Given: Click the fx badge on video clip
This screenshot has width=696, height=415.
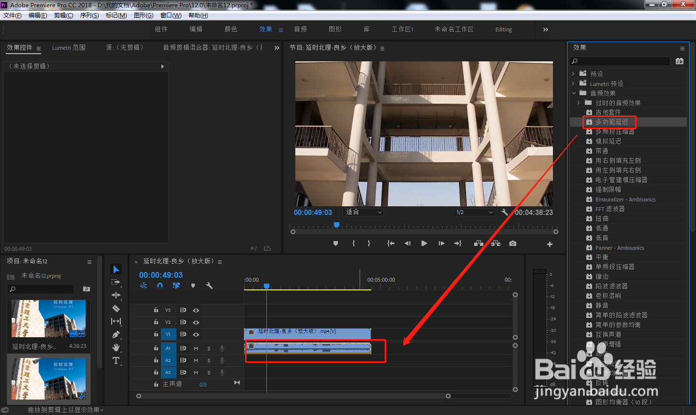Looking at the screenshot, I should 251,332.
